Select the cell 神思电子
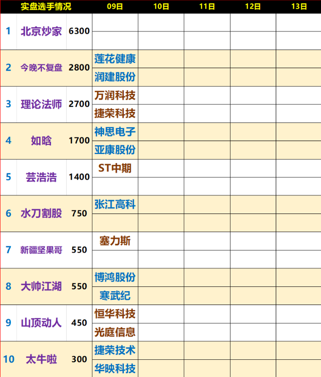The image size is (321, 377). pyautogui.click(x=115, y=132)
